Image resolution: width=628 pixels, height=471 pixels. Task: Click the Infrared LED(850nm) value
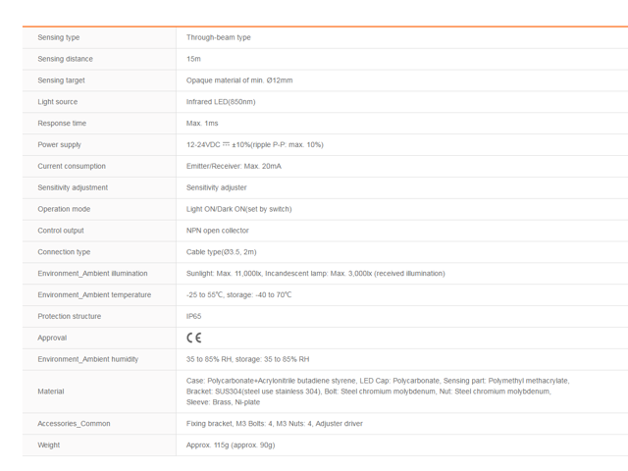(x=221, y=102)
